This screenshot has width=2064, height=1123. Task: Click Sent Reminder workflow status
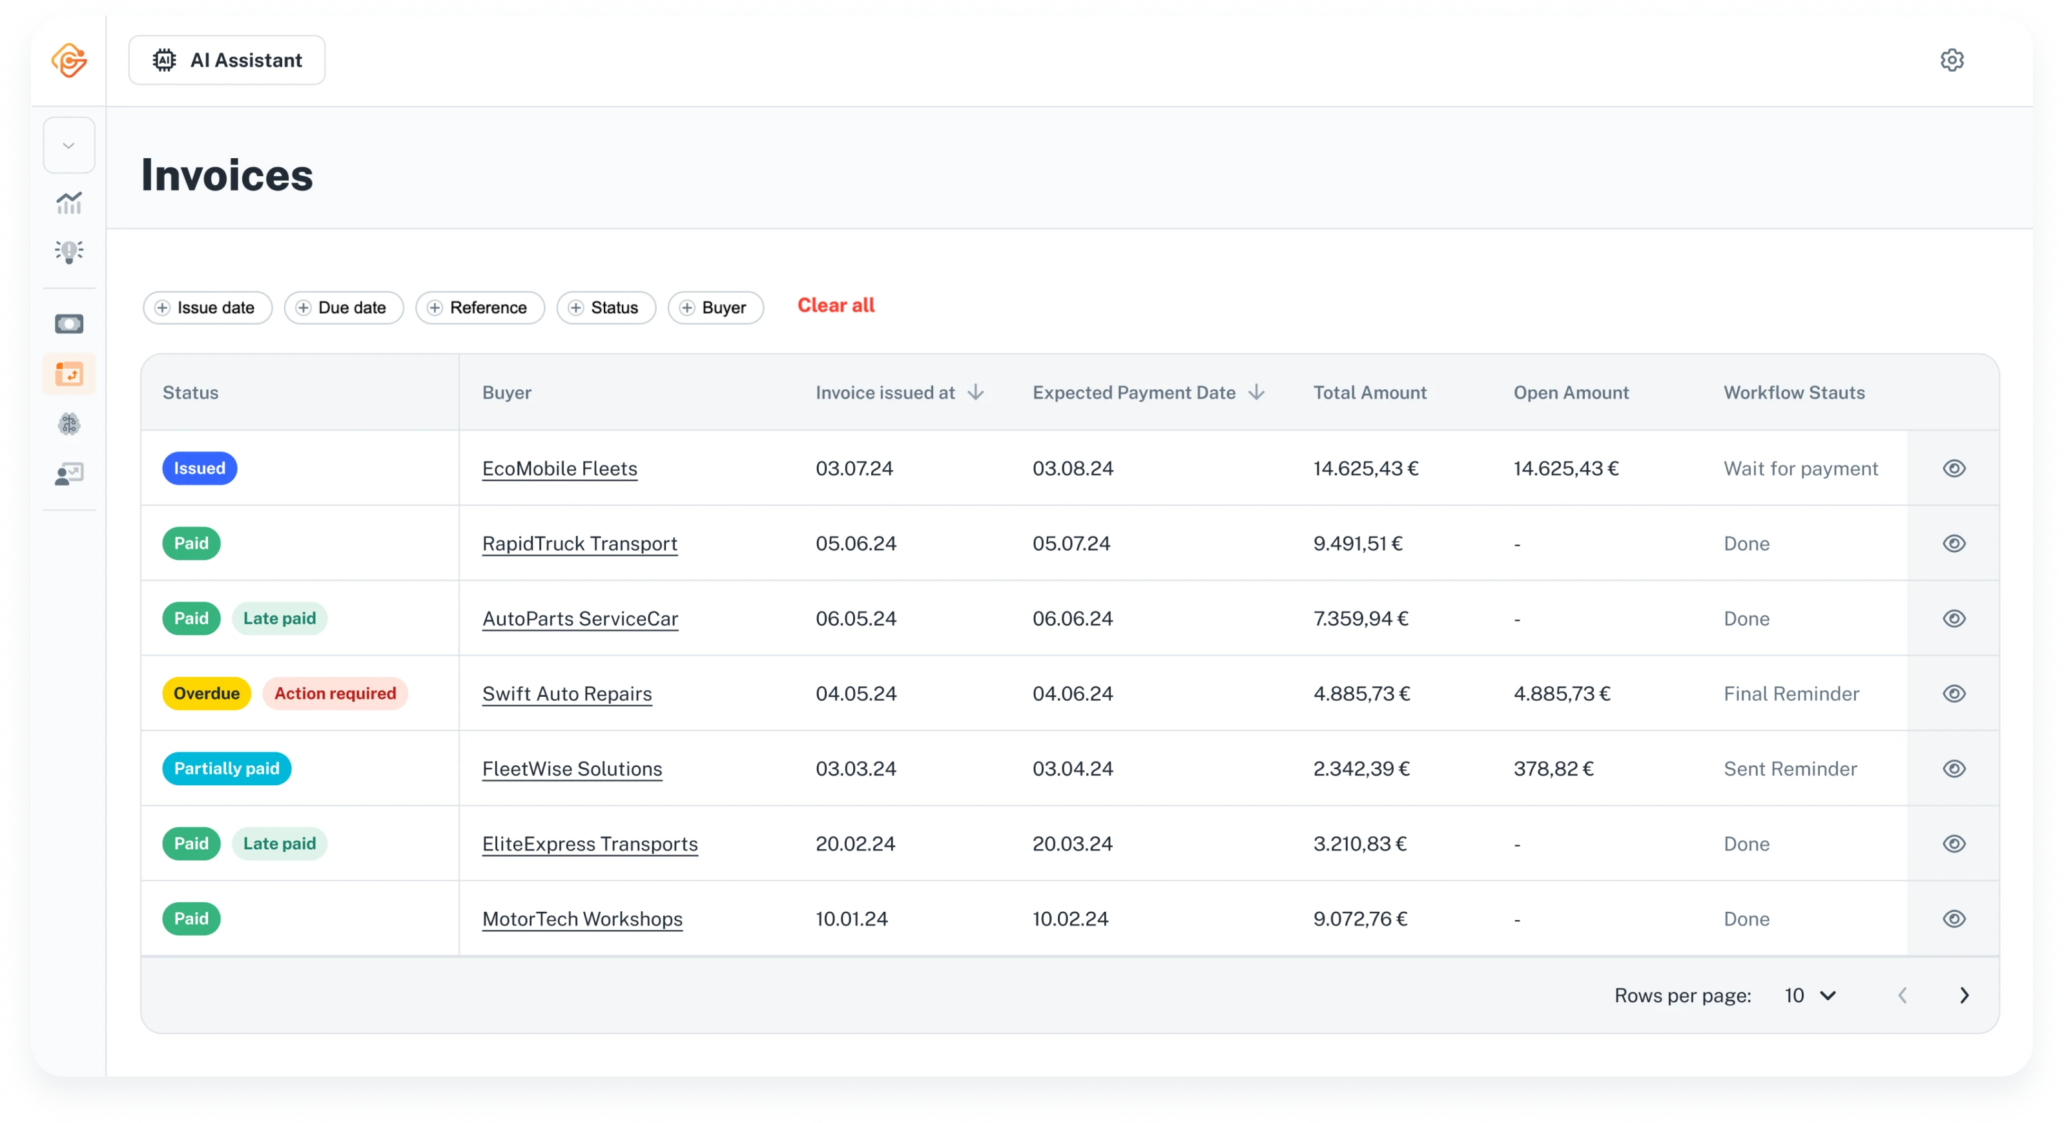tap(1790, 769)
